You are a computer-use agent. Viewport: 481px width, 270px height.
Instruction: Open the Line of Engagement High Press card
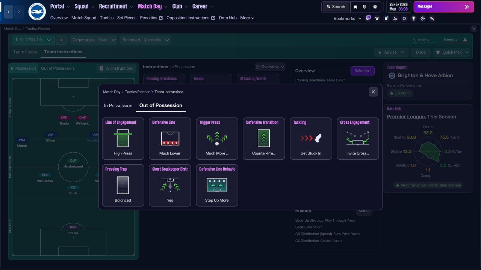(x=123, y=139)
